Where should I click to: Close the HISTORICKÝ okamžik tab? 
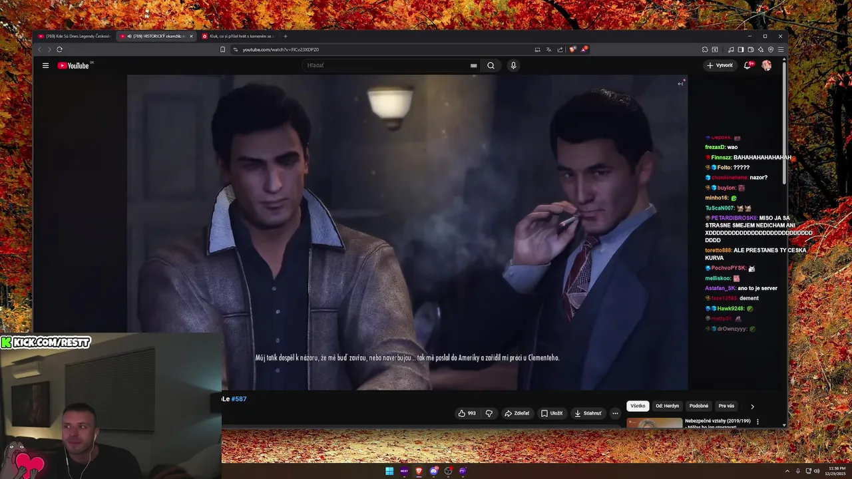tap(191, 36)
